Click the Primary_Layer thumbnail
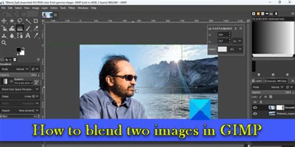The image size is (295, 147). [272, 114]
